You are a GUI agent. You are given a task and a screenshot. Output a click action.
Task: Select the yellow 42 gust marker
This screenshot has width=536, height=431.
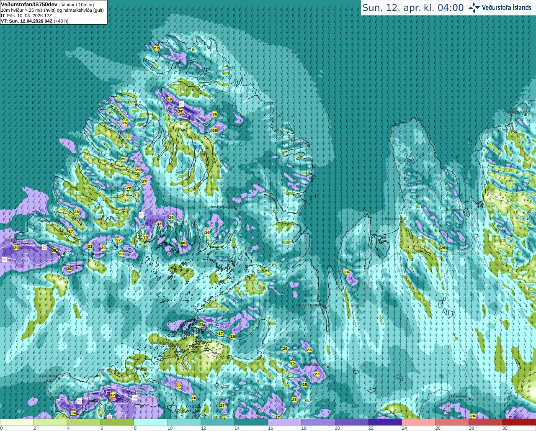click(x=112, y=395)
